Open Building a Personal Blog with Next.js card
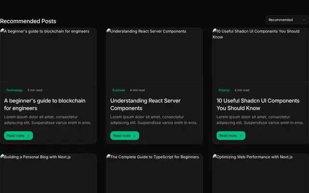This screenshot has height=193, width=309. [x=48, y=173]
